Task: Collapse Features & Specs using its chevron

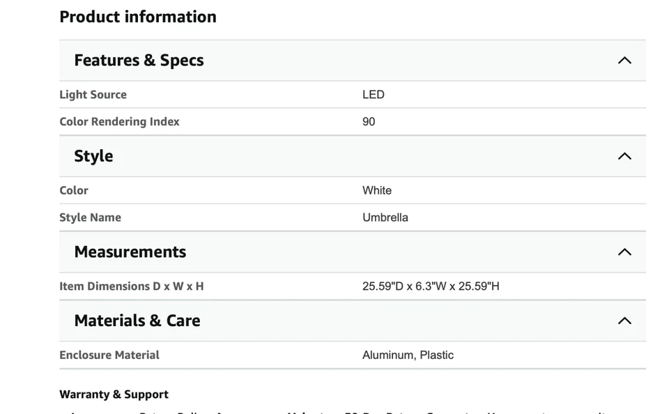Action: click(624, 61)
